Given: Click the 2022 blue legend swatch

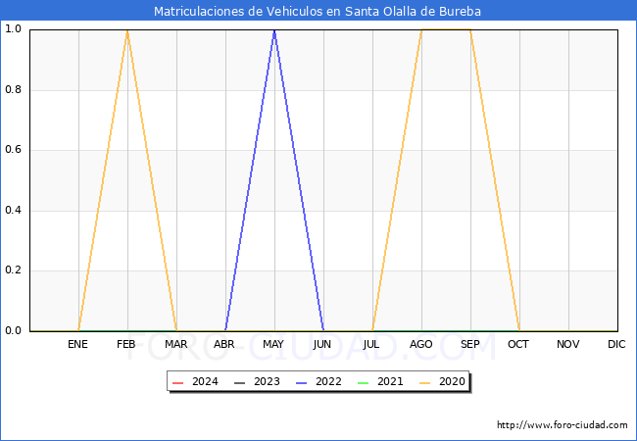Looking at the screenshot, I should click(302, 382).
